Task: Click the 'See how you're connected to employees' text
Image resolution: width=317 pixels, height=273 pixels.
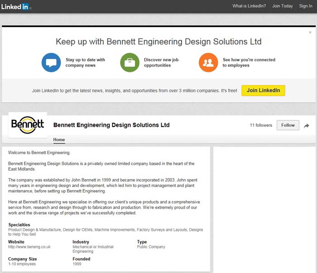Action: [x=249, y=62]
